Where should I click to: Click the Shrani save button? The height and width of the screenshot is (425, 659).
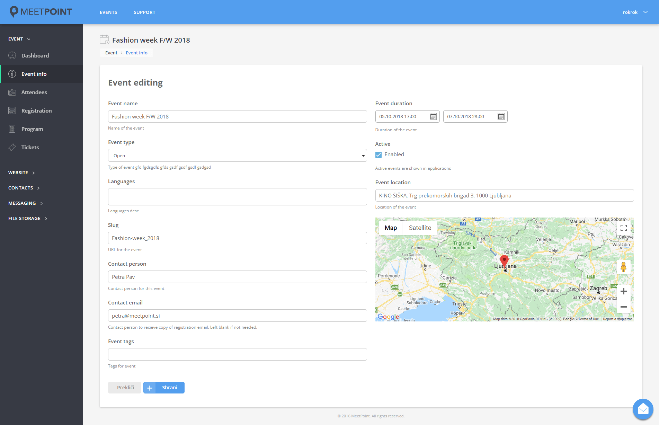click(164, 388)
